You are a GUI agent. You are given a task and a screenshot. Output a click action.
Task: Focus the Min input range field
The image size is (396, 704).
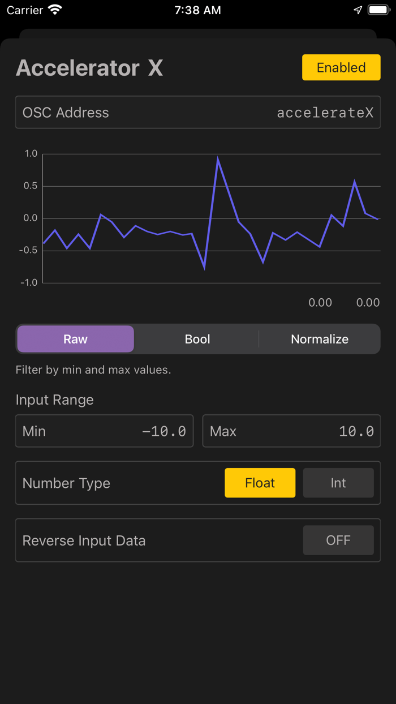click(x=105, y=431)
